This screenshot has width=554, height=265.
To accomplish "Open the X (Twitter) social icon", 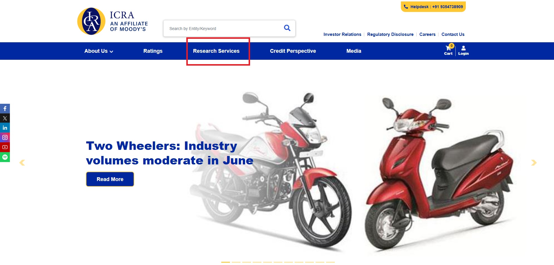I will tap(5, 118).
